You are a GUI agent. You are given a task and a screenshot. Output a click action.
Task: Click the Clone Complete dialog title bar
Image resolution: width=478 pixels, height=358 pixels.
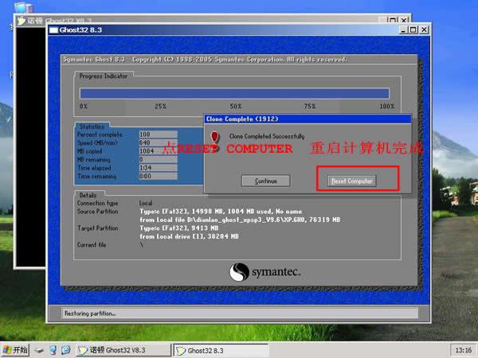[307, 119]
